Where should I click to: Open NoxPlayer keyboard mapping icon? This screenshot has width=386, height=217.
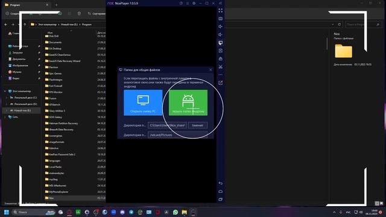pyautogui.click(x=221, y=19)
